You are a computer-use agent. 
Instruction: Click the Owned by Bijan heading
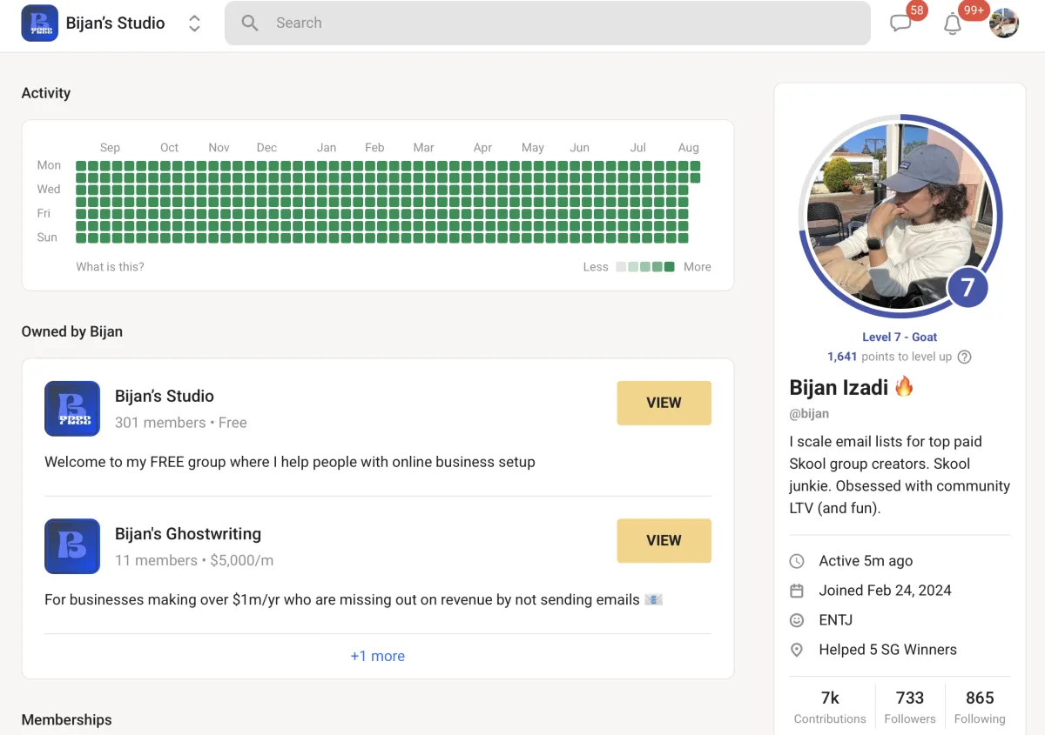click(72, 331)
